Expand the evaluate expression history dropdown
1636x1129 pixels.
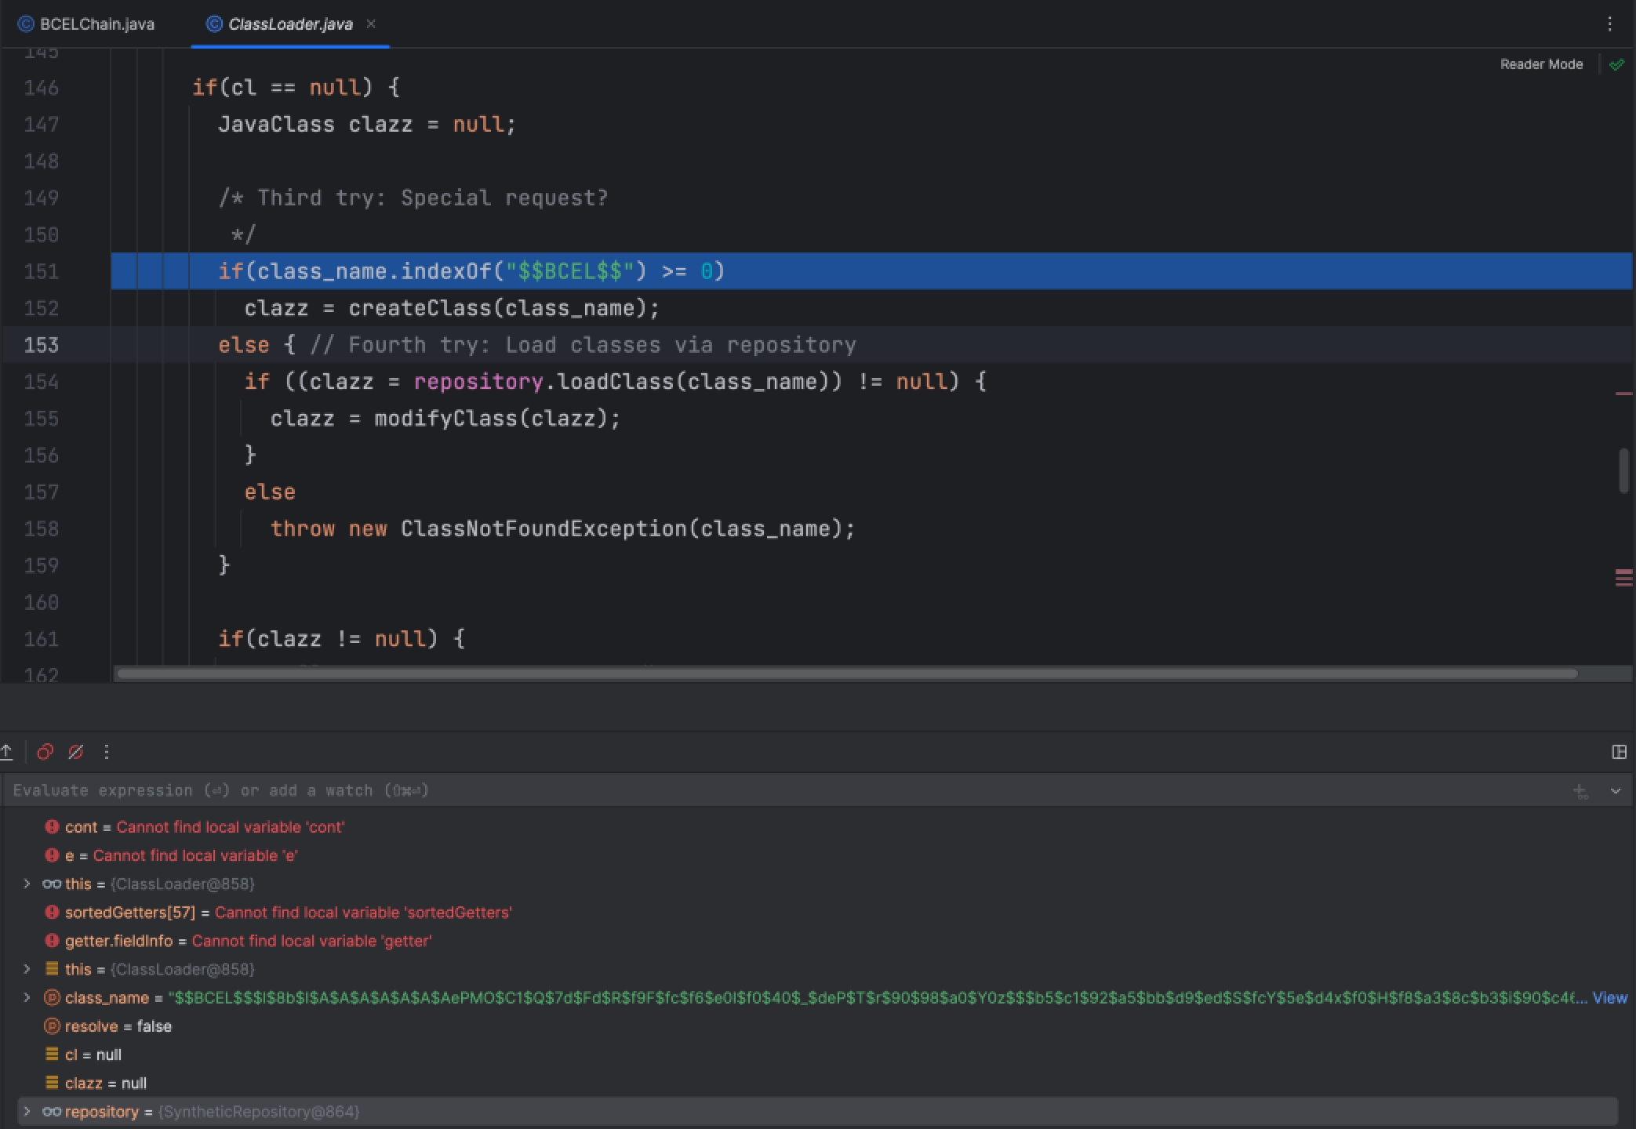pos(1616,791)
